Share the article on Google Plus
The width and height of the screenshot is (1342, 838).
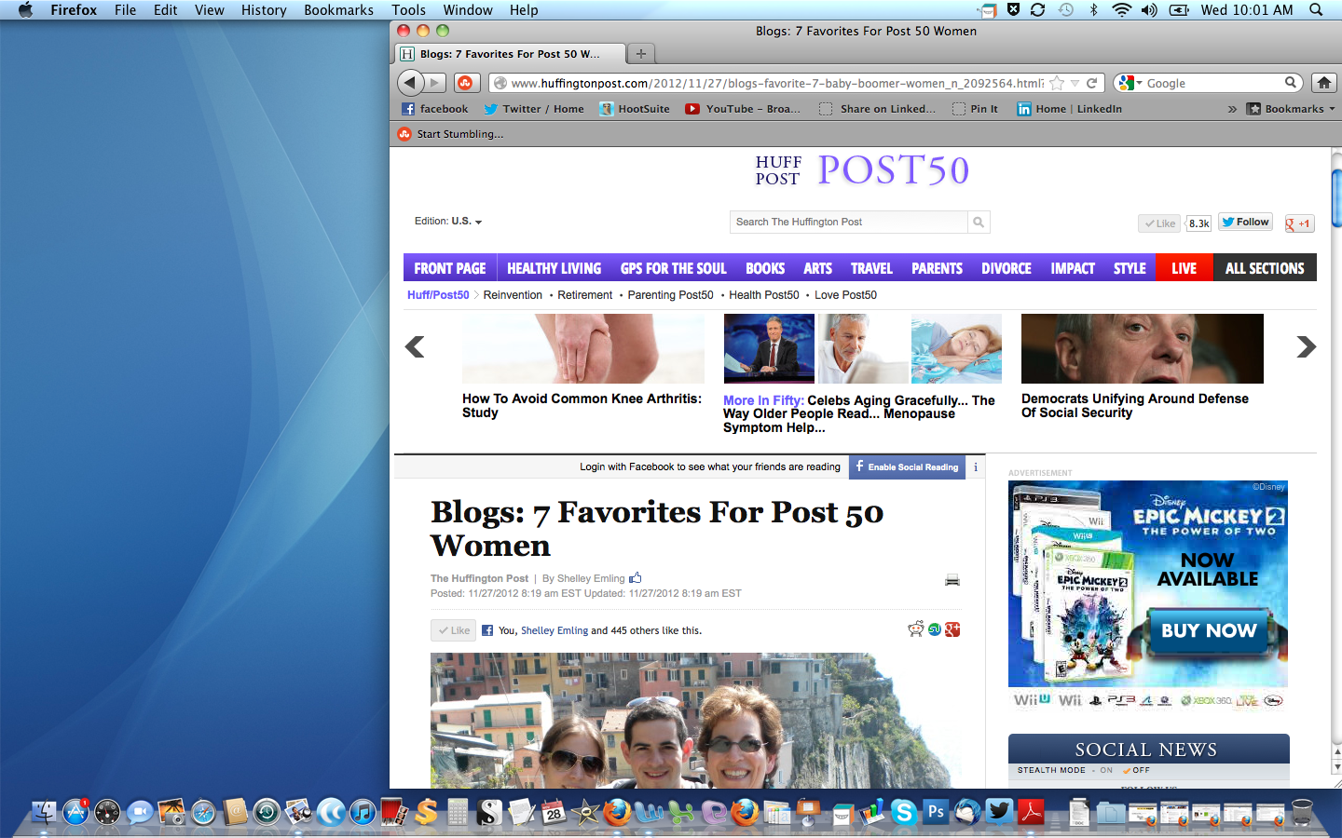952,629
